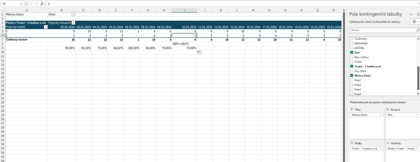Select the 80,00% cell

pyautogui.click(x=148, y=48)
